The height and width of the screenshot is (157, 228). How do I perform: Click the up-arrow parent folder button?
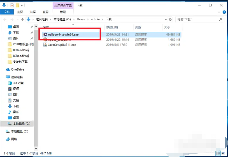[x=23, y=19]
